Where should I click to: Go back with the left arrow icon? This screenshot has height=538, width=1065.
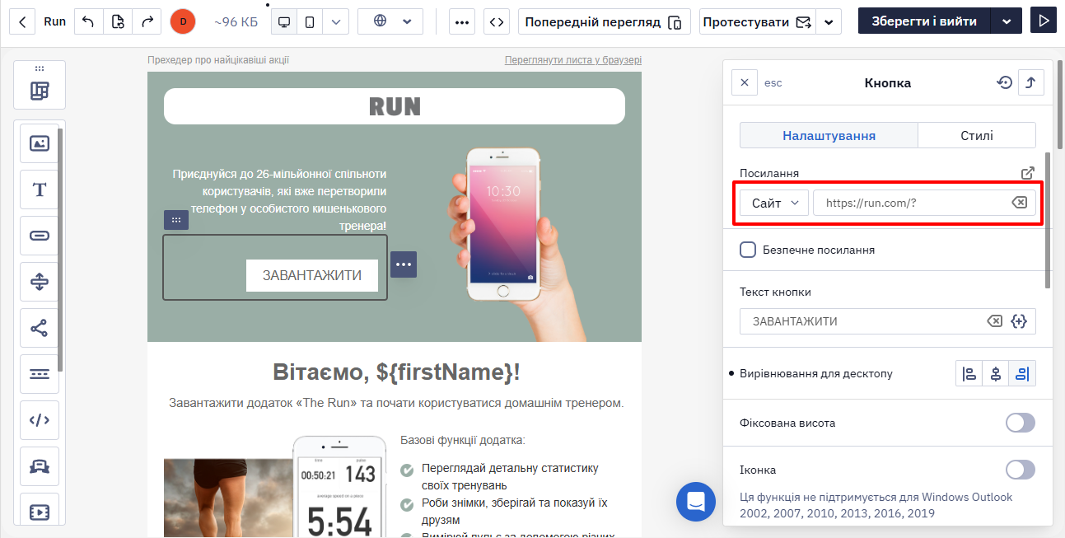(23, 21)
